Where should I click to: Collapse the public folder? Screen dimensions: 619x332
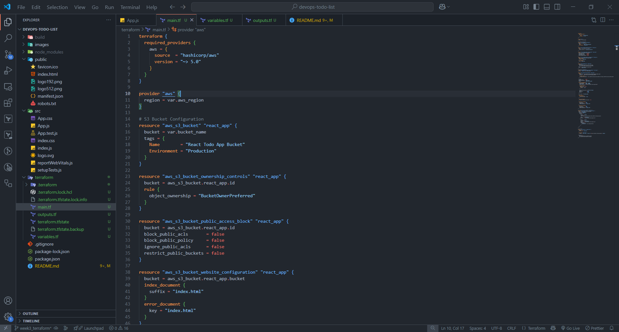[x=67, y=59]
